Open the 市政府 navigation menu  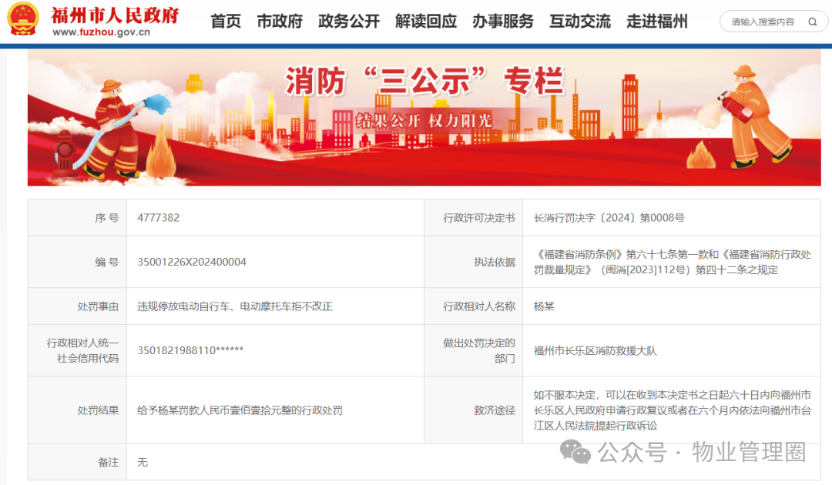pyautogui.click(x=280, y=22)
